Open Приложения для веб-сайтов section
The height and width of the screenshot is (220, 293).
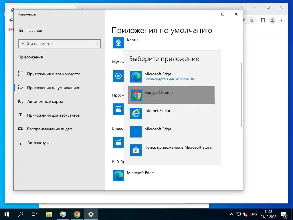click(x=60, y=115)
